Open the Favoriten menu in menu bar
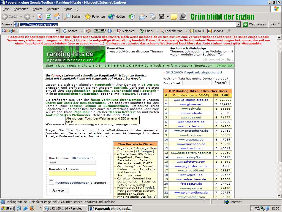The height and width of the screenshot is (212, 282). (53, 9)
